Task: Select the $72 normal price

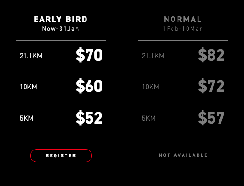Action: pos(211,86)
